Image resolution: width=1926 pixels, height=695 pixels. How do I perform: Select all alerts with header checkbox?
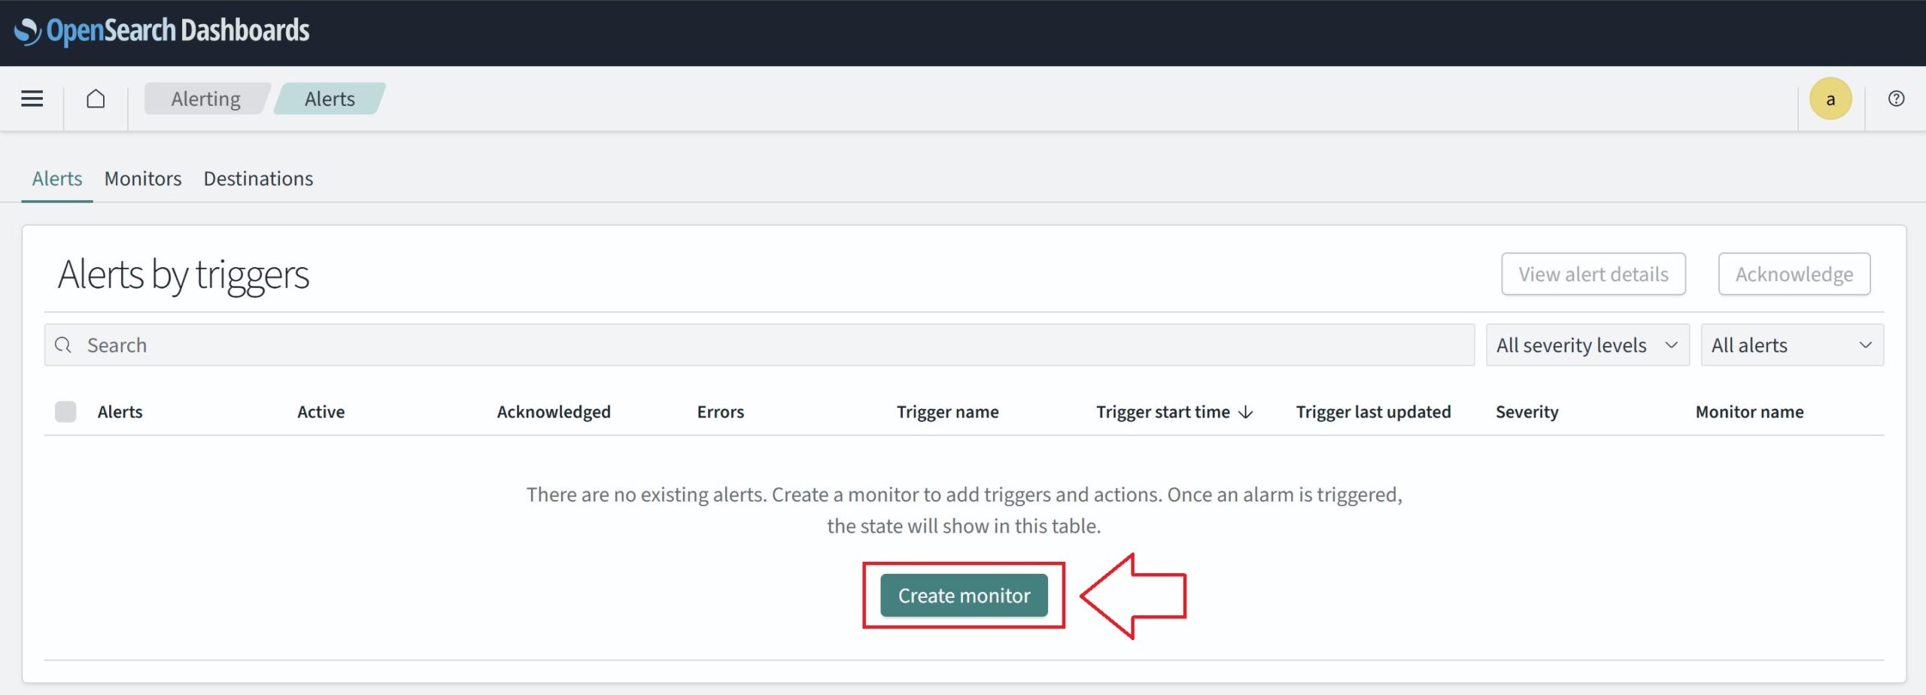click(x=65, y=412)
